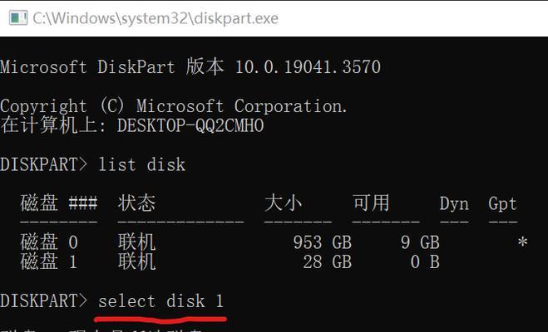Click the Dyn column header

click(454, 203)
